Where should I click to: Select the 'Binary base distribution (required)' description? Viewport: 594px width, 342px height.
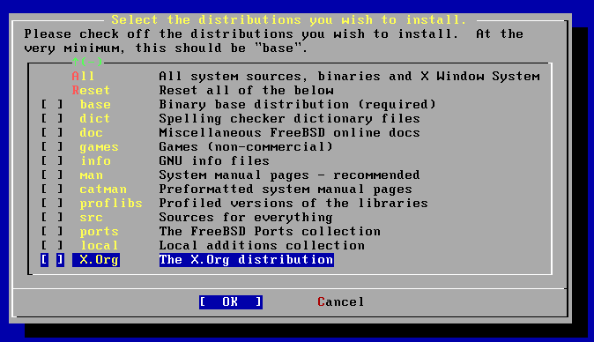click(297, 105)
